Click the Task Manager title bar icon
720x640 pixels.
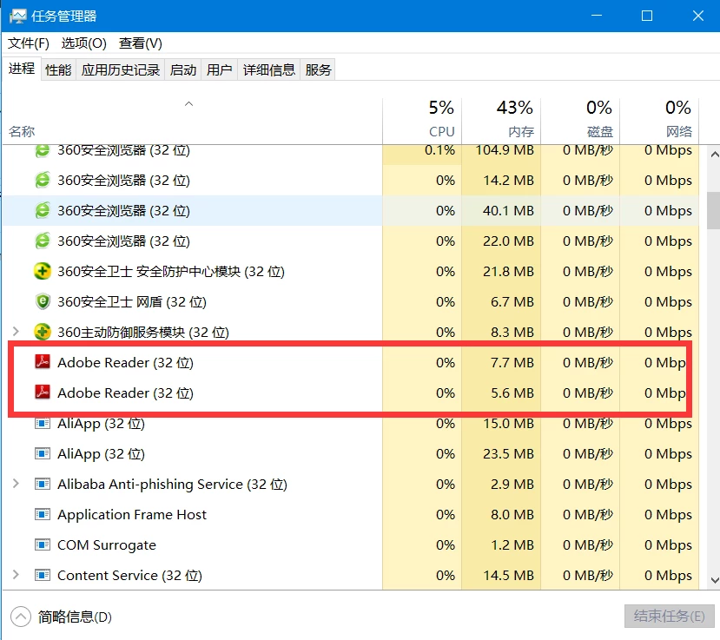(x=17, y=16)
